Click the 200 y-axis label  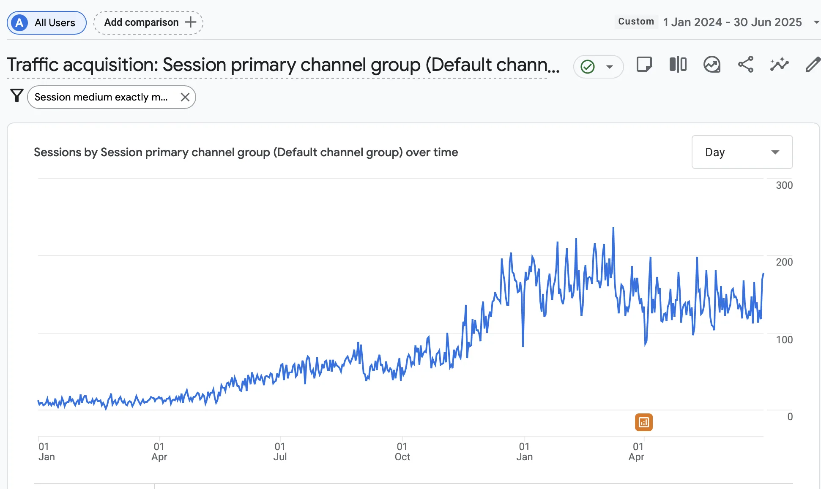pos(784,262)
